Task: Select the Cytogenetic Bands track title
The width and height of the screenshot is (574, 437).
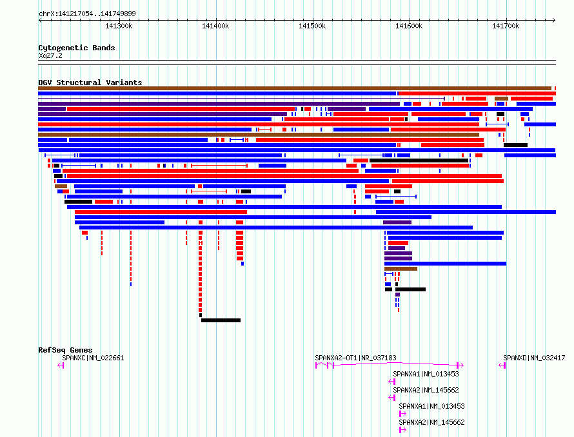Action: point(77,48)
